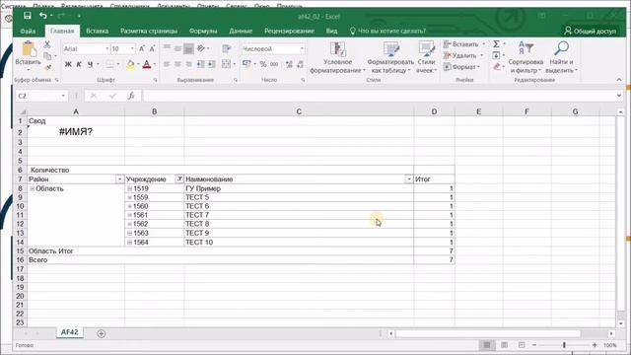631x355 pixels.
Task: Switch to the Данные tab
Action: (x=241, y=31)
